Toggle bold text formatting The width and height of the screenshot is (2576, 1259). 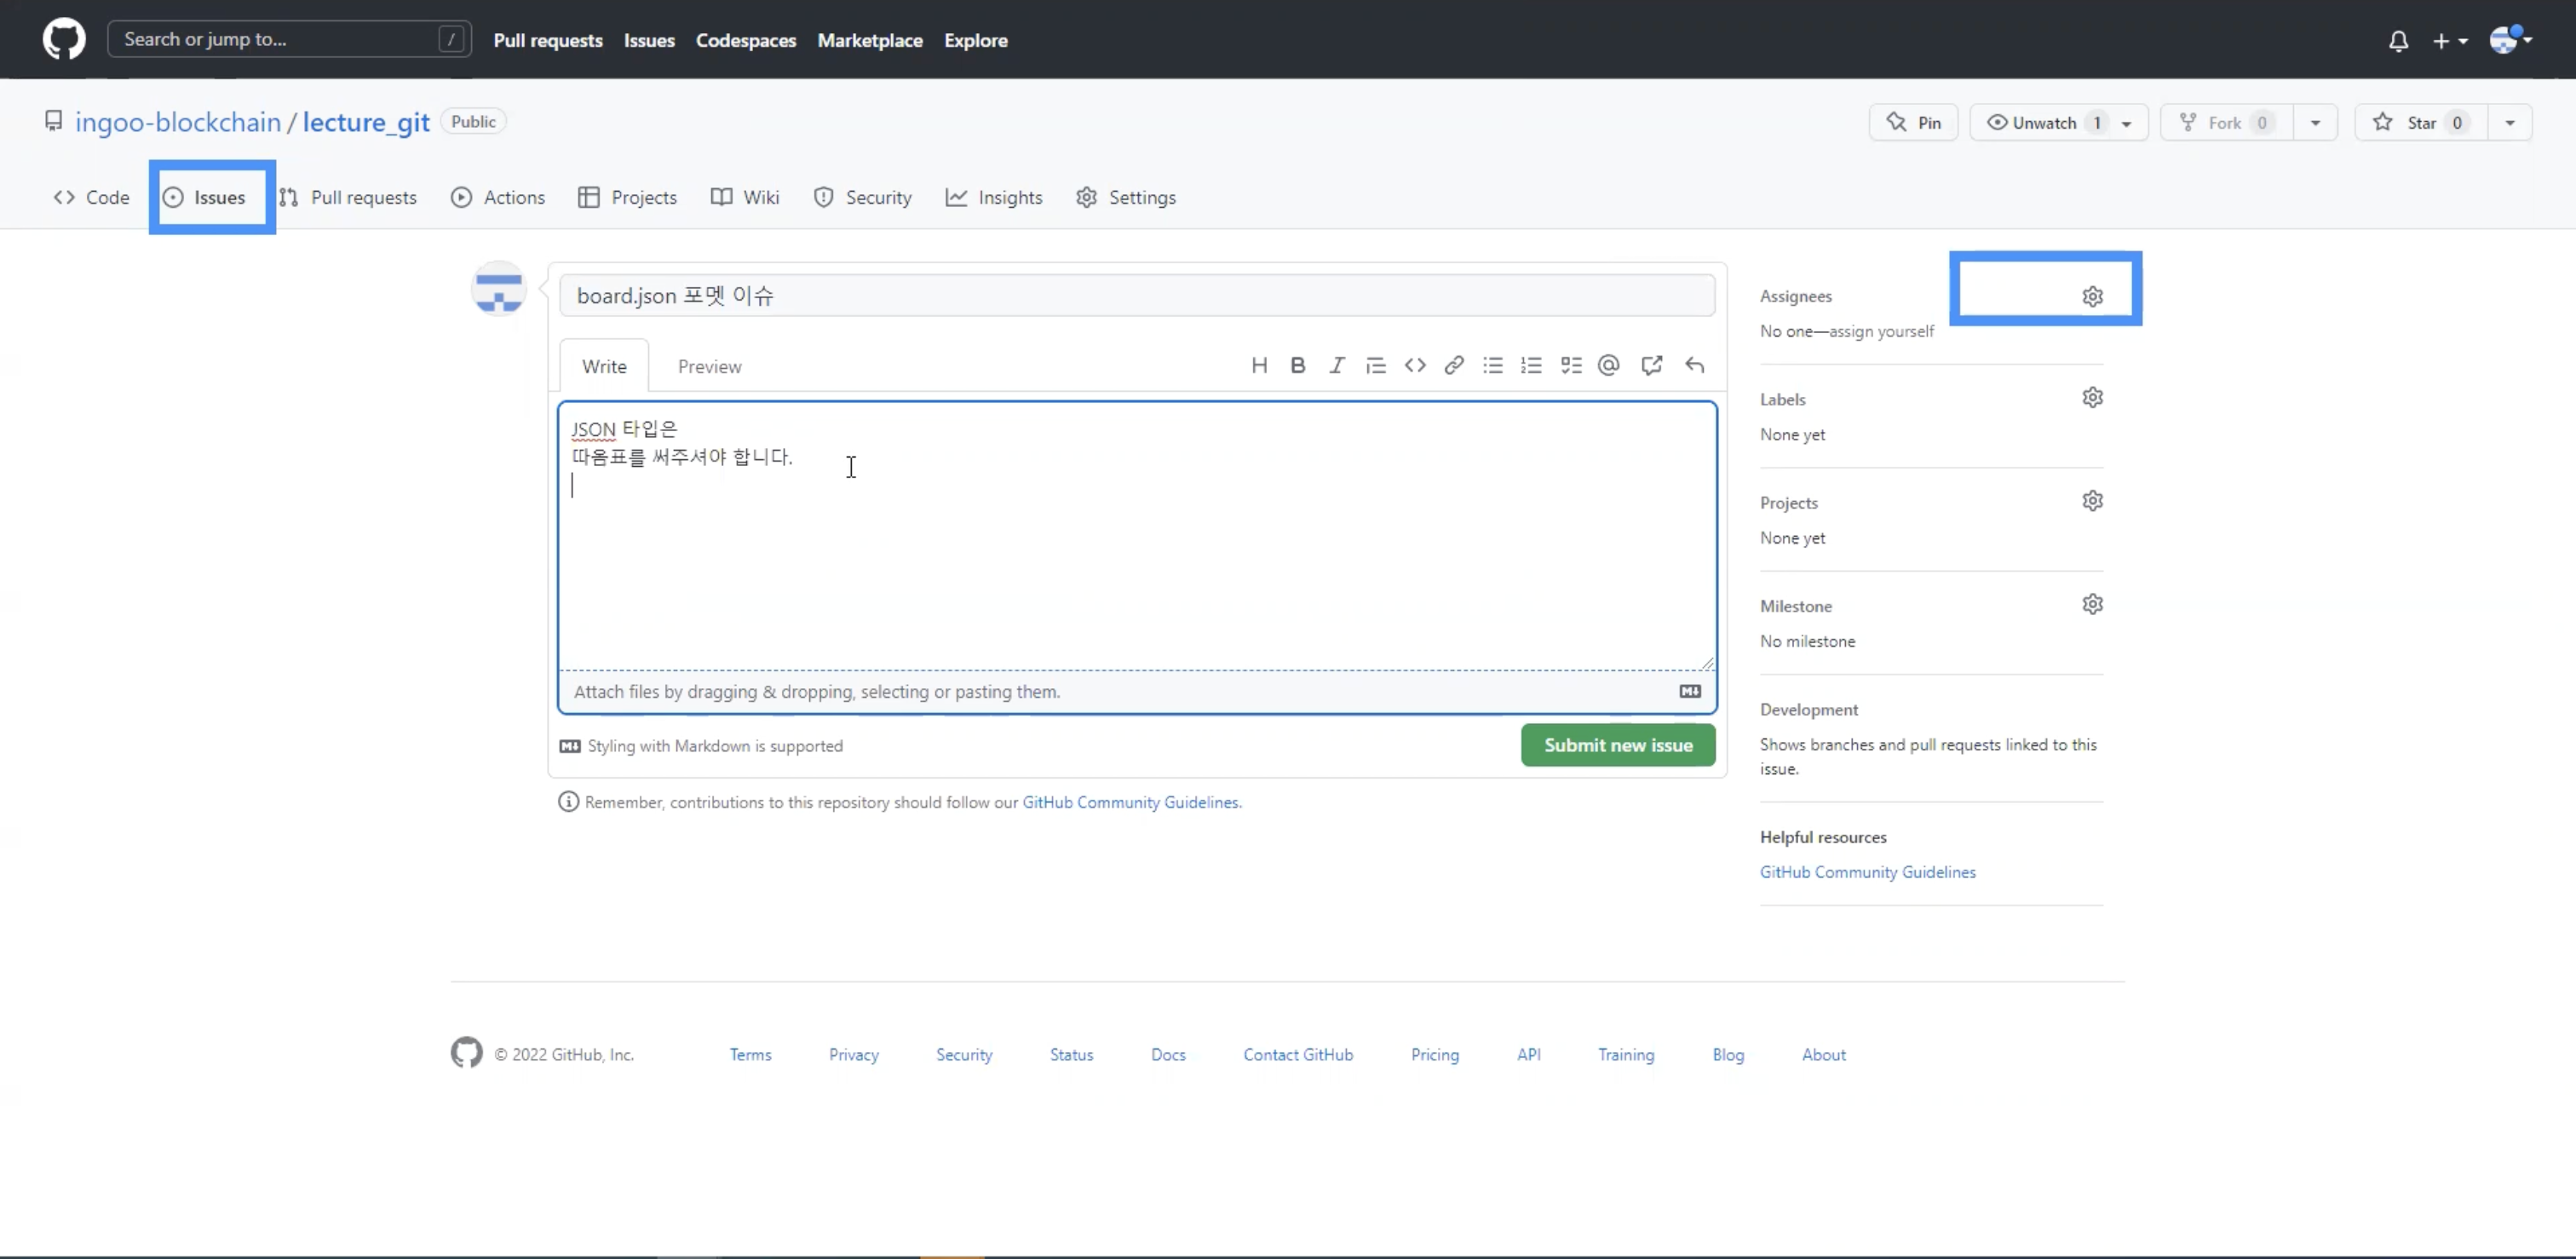pos(1298,365)
